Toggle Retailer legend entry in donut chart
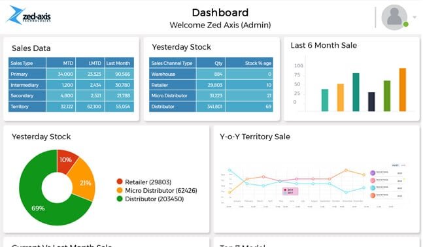Screen dimensions: 423x247 point(144,182)
